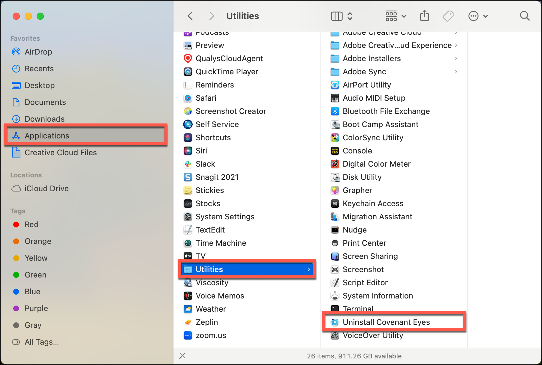Click the Tags toolbar icon
Screen dimensions: 542x365
448,16
